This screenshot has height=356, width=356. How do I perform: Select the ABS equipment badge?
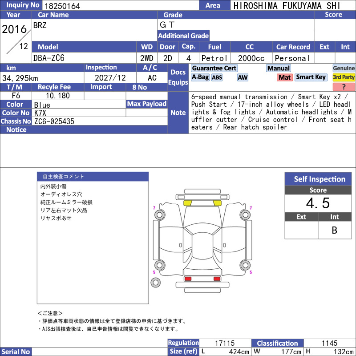tap(217, 77)
